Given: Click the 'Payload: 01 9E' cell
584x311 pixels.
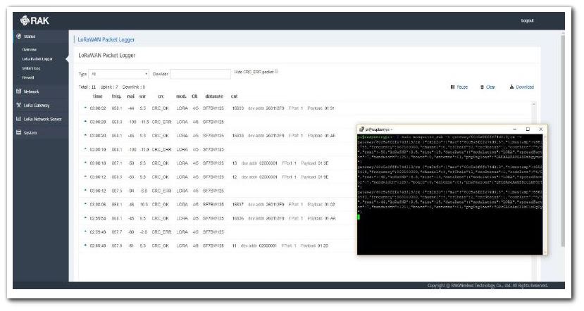Looking at the screenshot, I should (315, 177).
